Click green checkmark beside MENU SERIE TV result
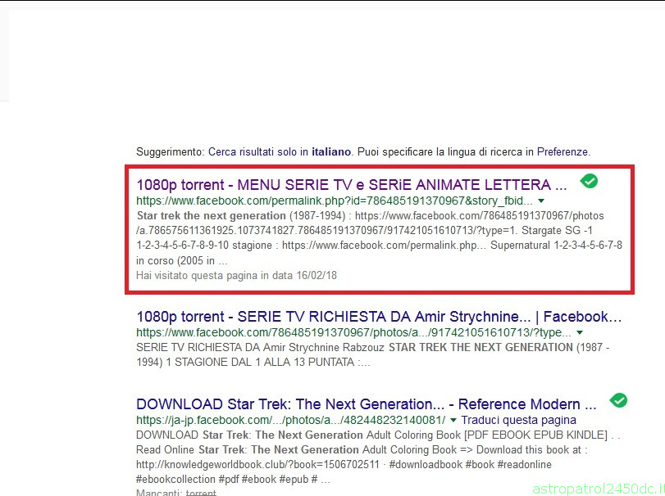 pos(589,181)
